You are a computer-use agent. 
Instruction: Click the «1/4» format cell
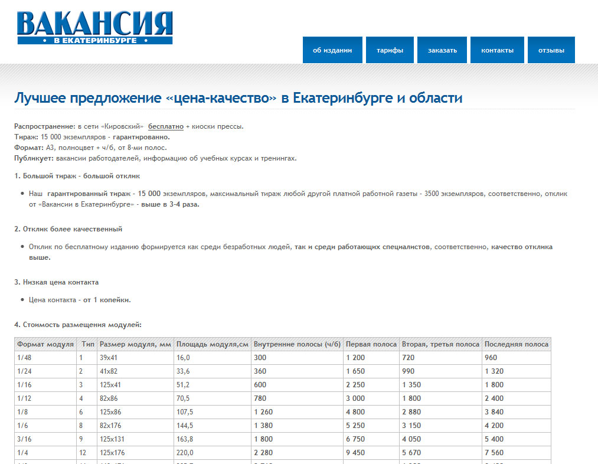45,453
